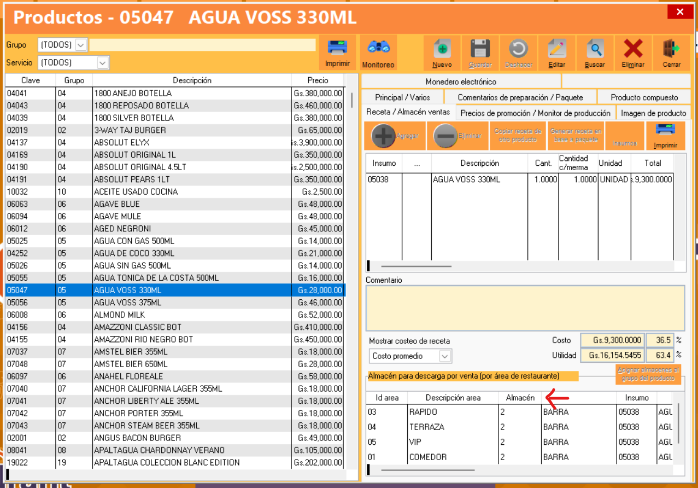
Task: Select product row APALTAGUA CHARDONNAY VERANO
Action: pyautogui.click(x=175, y=450)
